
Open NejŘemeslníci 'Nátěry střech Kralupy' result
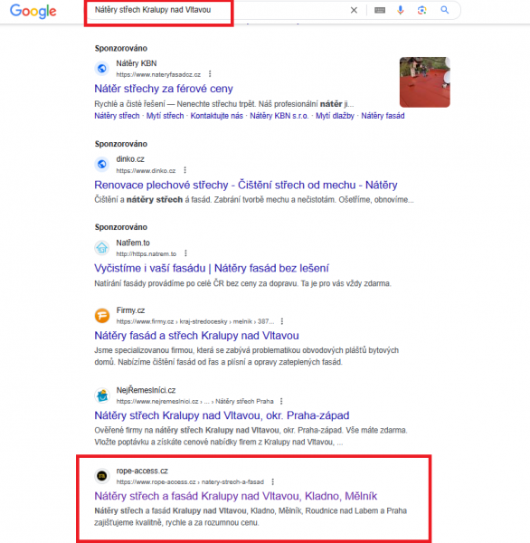[x=222, y=415]
